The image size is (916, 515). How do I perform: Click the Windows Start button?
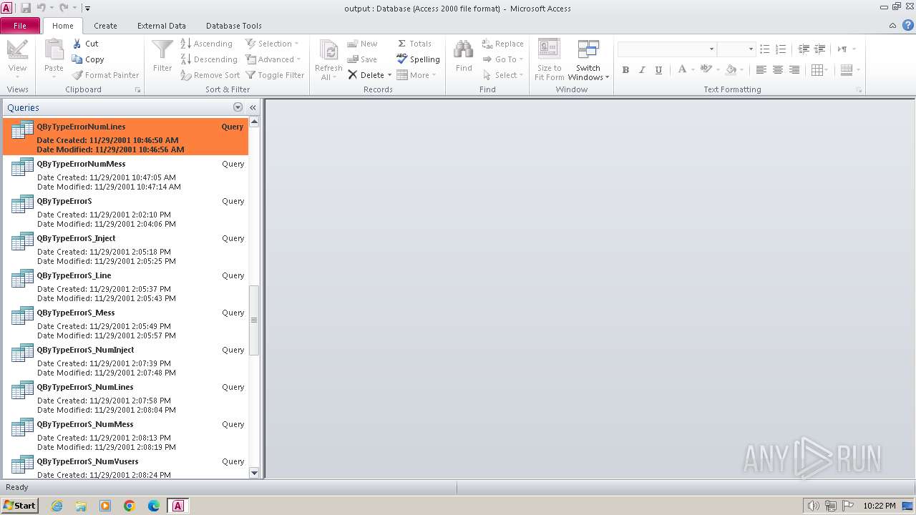(19, 505)
